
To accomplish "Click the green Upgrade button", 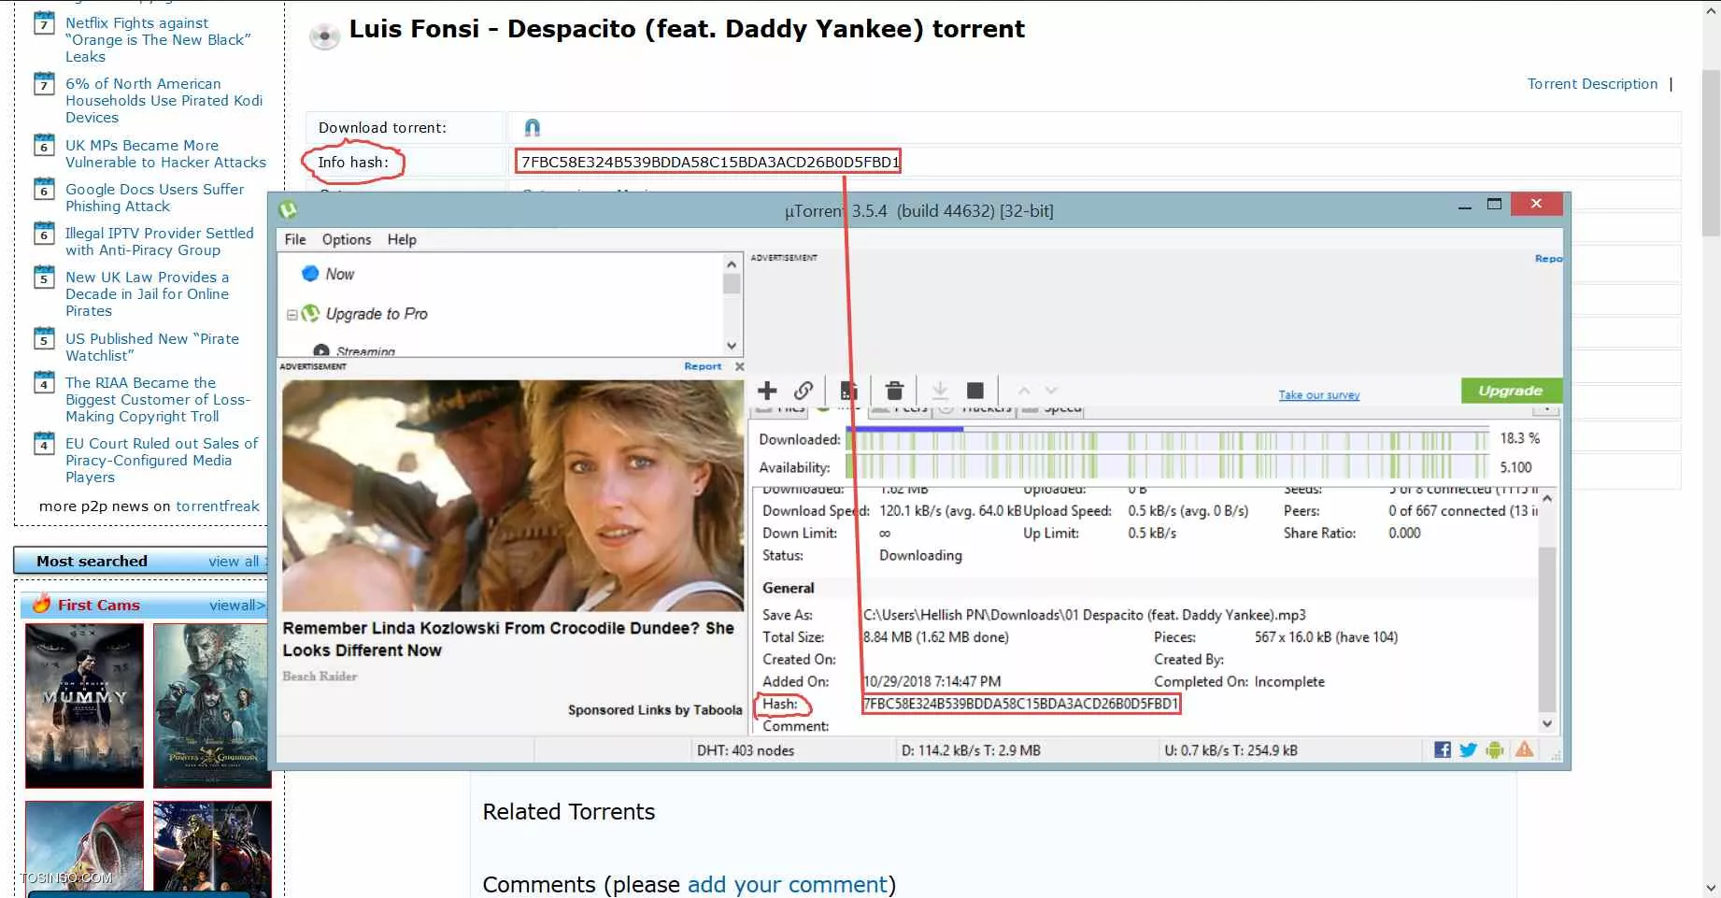I will tap(1510, 391).
